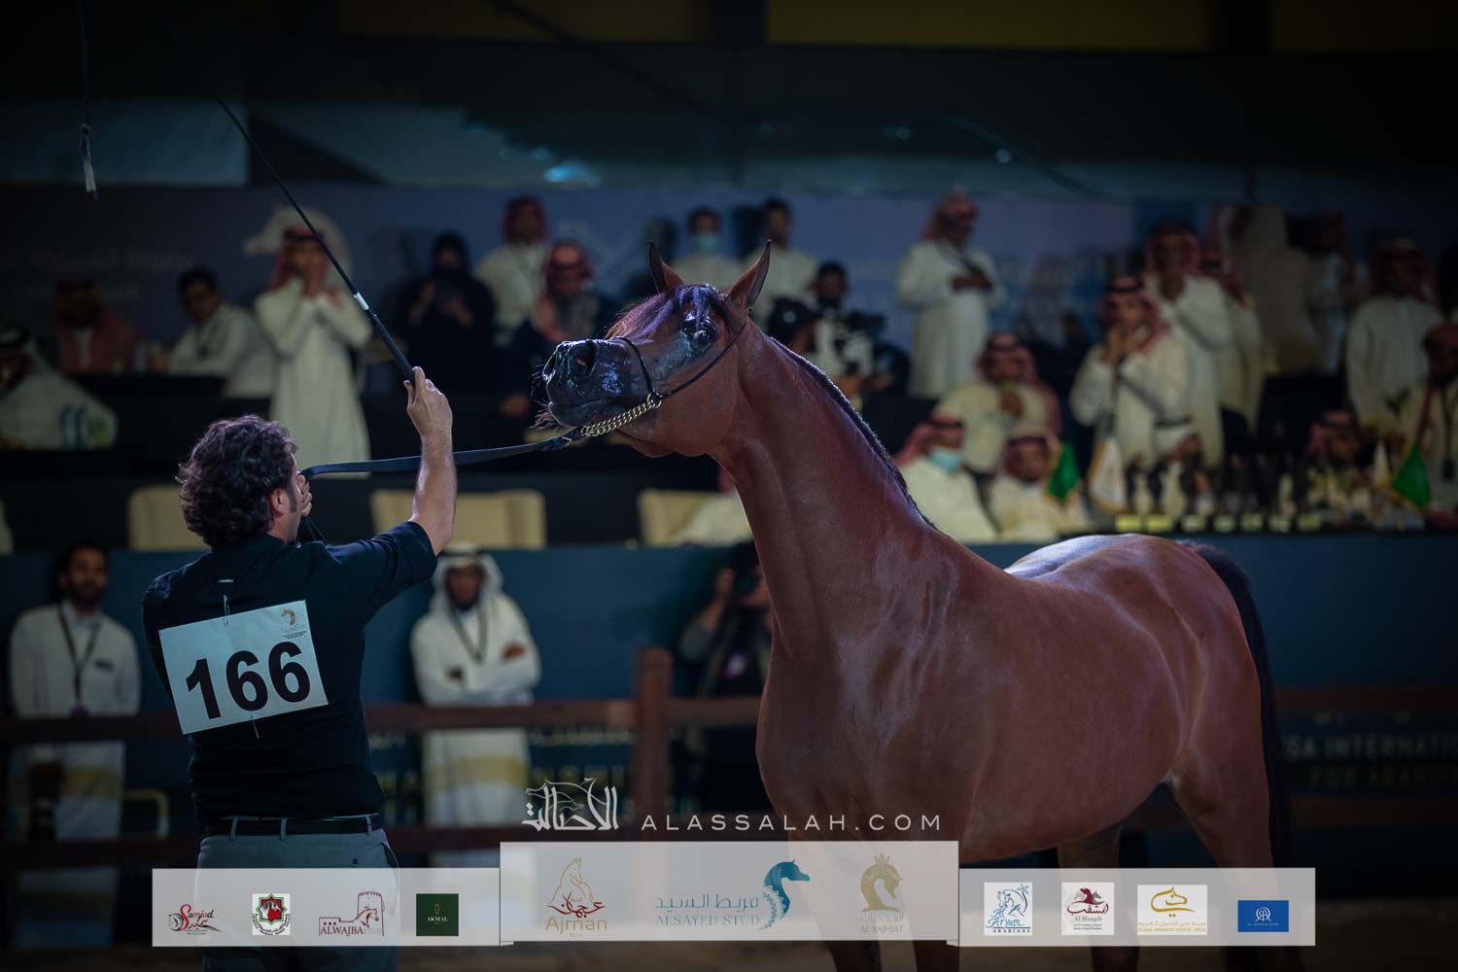
Task: Click the handler's curly dark hair
Action: click(233, 475)
